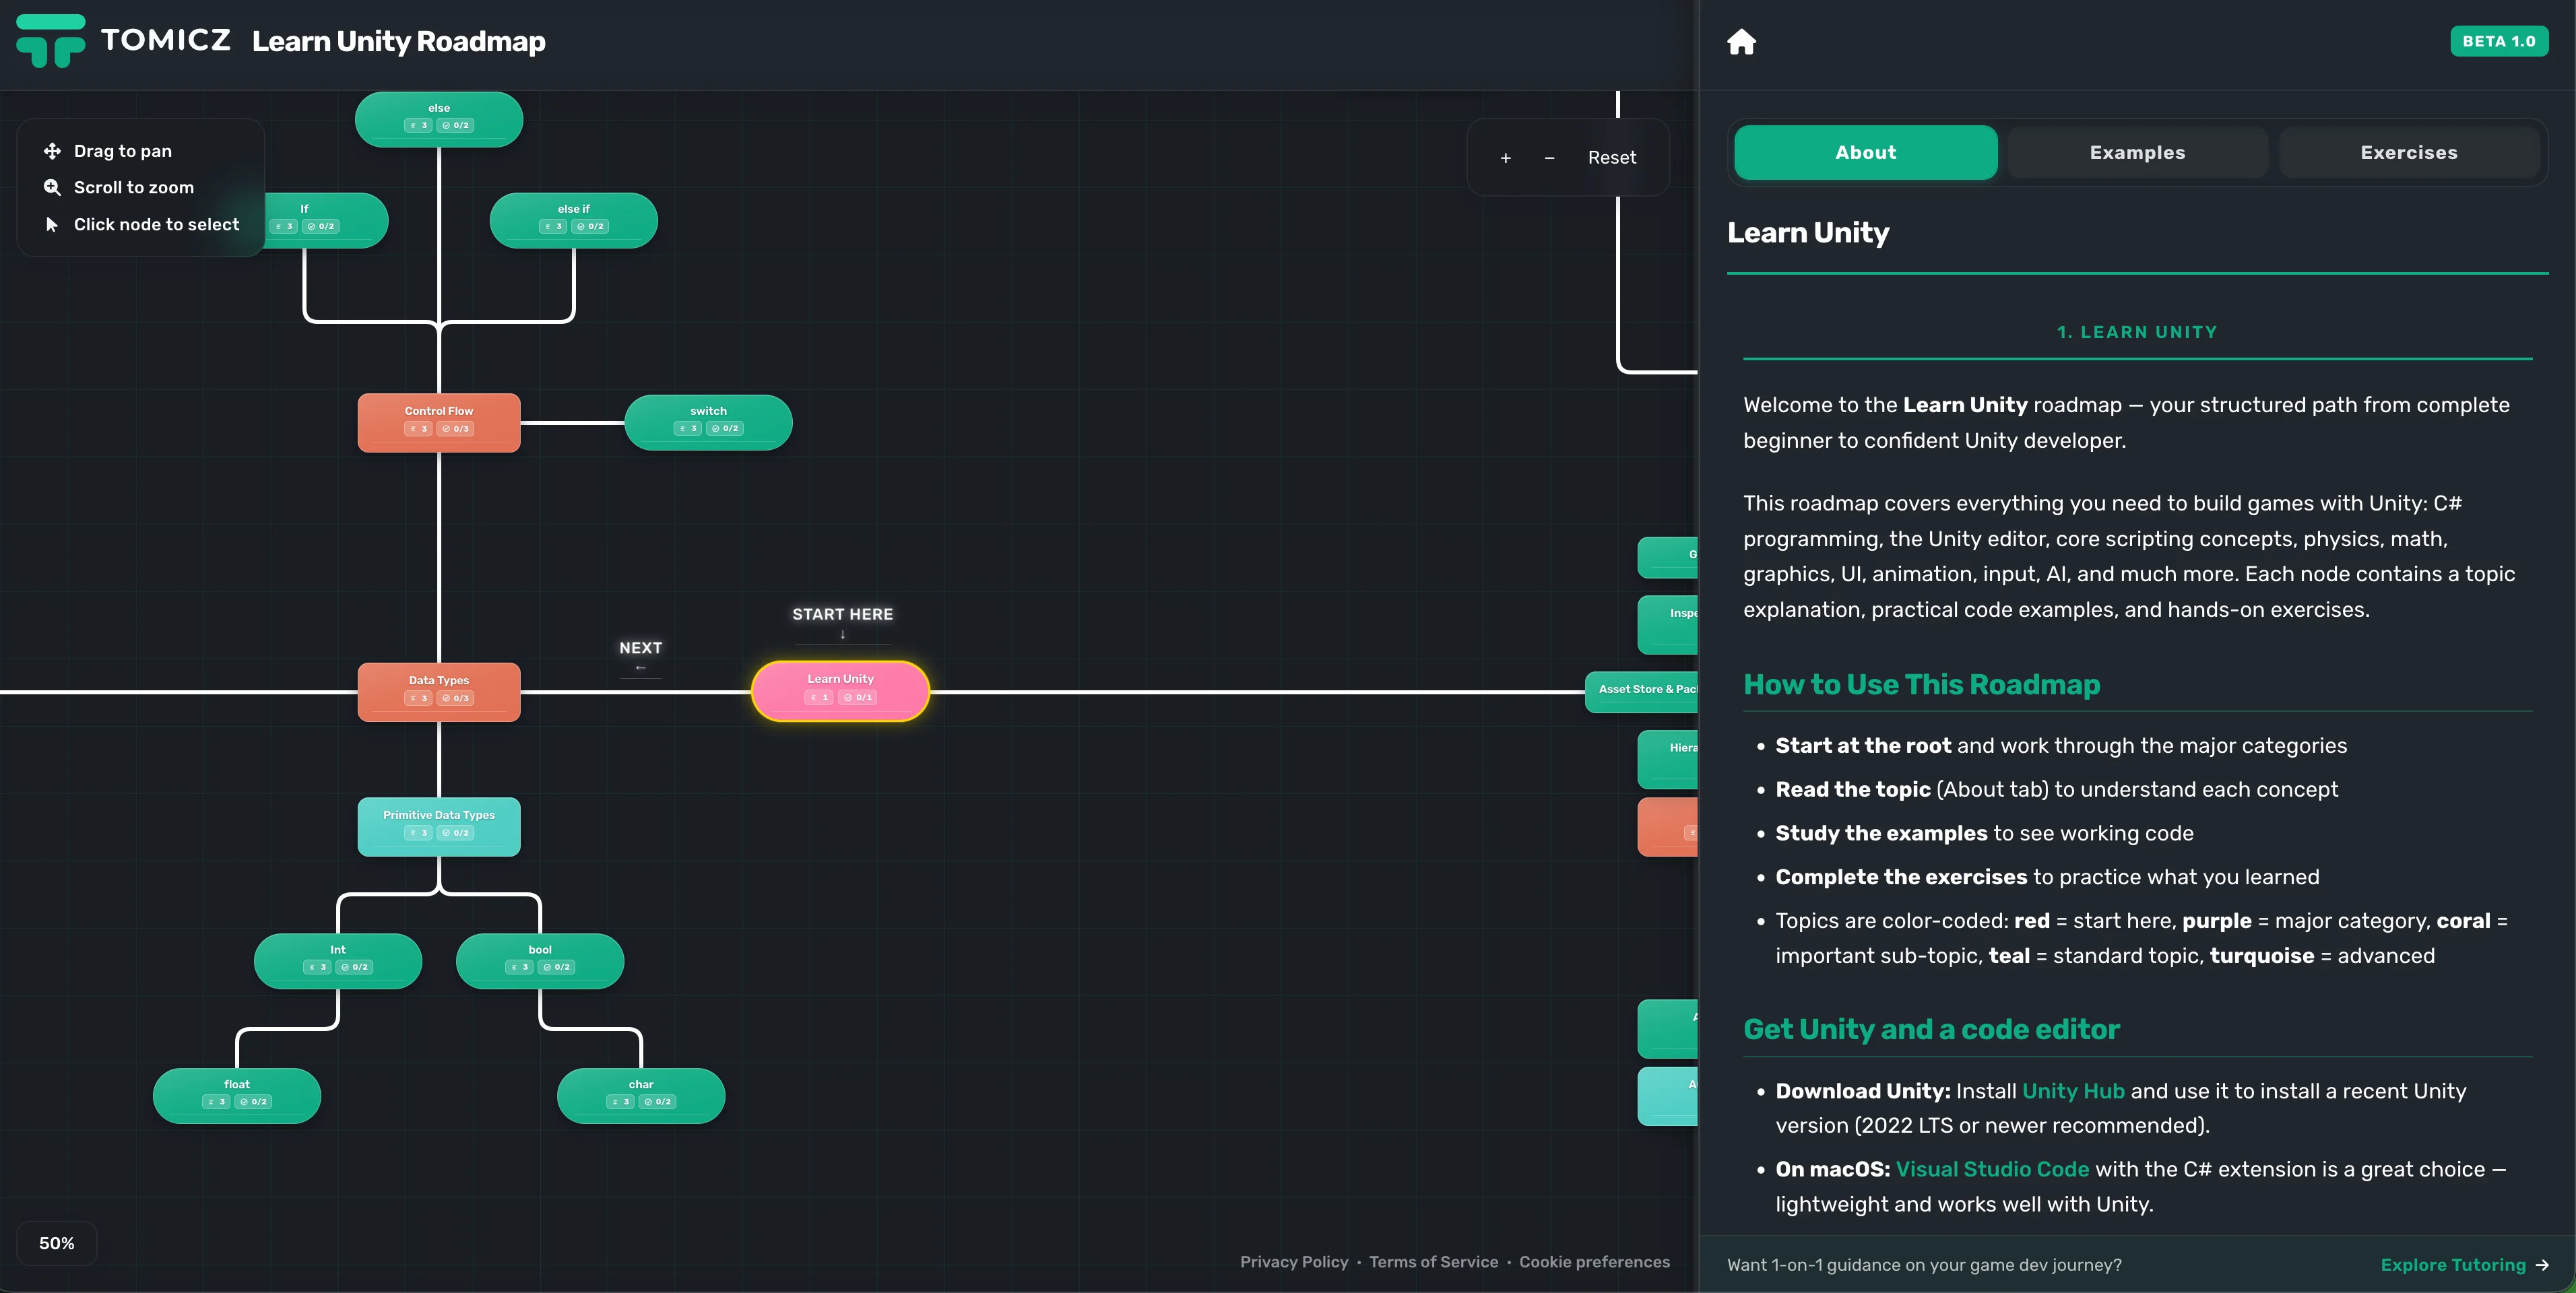Click the Get Unity and a code editor heading
Image resolution: width=2576 pixels, height=1293 pixels.
1931,1030
